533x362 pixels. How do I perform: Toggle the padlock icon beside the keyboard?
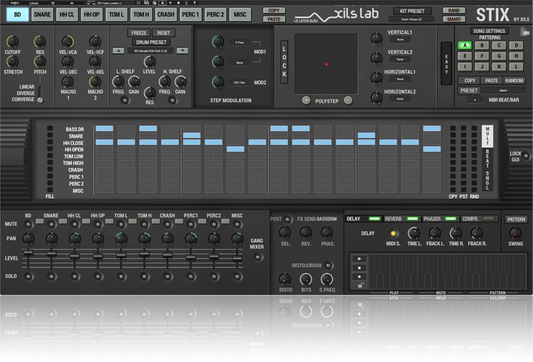pyautogui.click(x=360, y=285)
